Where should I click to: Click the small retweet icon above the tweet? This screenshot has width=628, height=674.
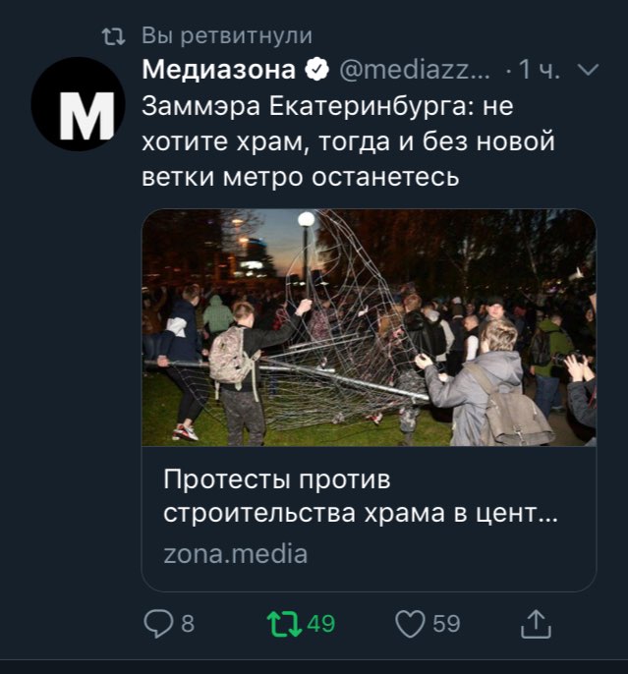(x=114, y=36)
